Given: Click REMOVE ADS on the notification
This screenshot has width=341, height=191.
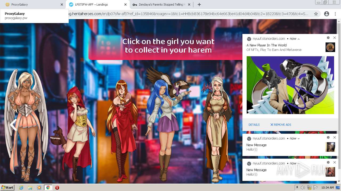Looking at the screenshot, I should 281,125.
